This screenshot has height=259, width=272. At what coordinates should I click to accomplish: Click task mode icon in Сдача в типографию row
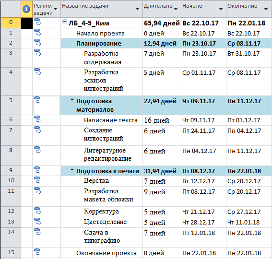37,232
